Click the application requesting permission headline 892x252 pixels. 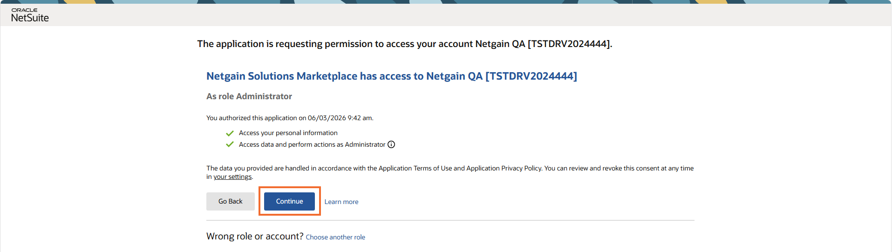coord(405,44)
